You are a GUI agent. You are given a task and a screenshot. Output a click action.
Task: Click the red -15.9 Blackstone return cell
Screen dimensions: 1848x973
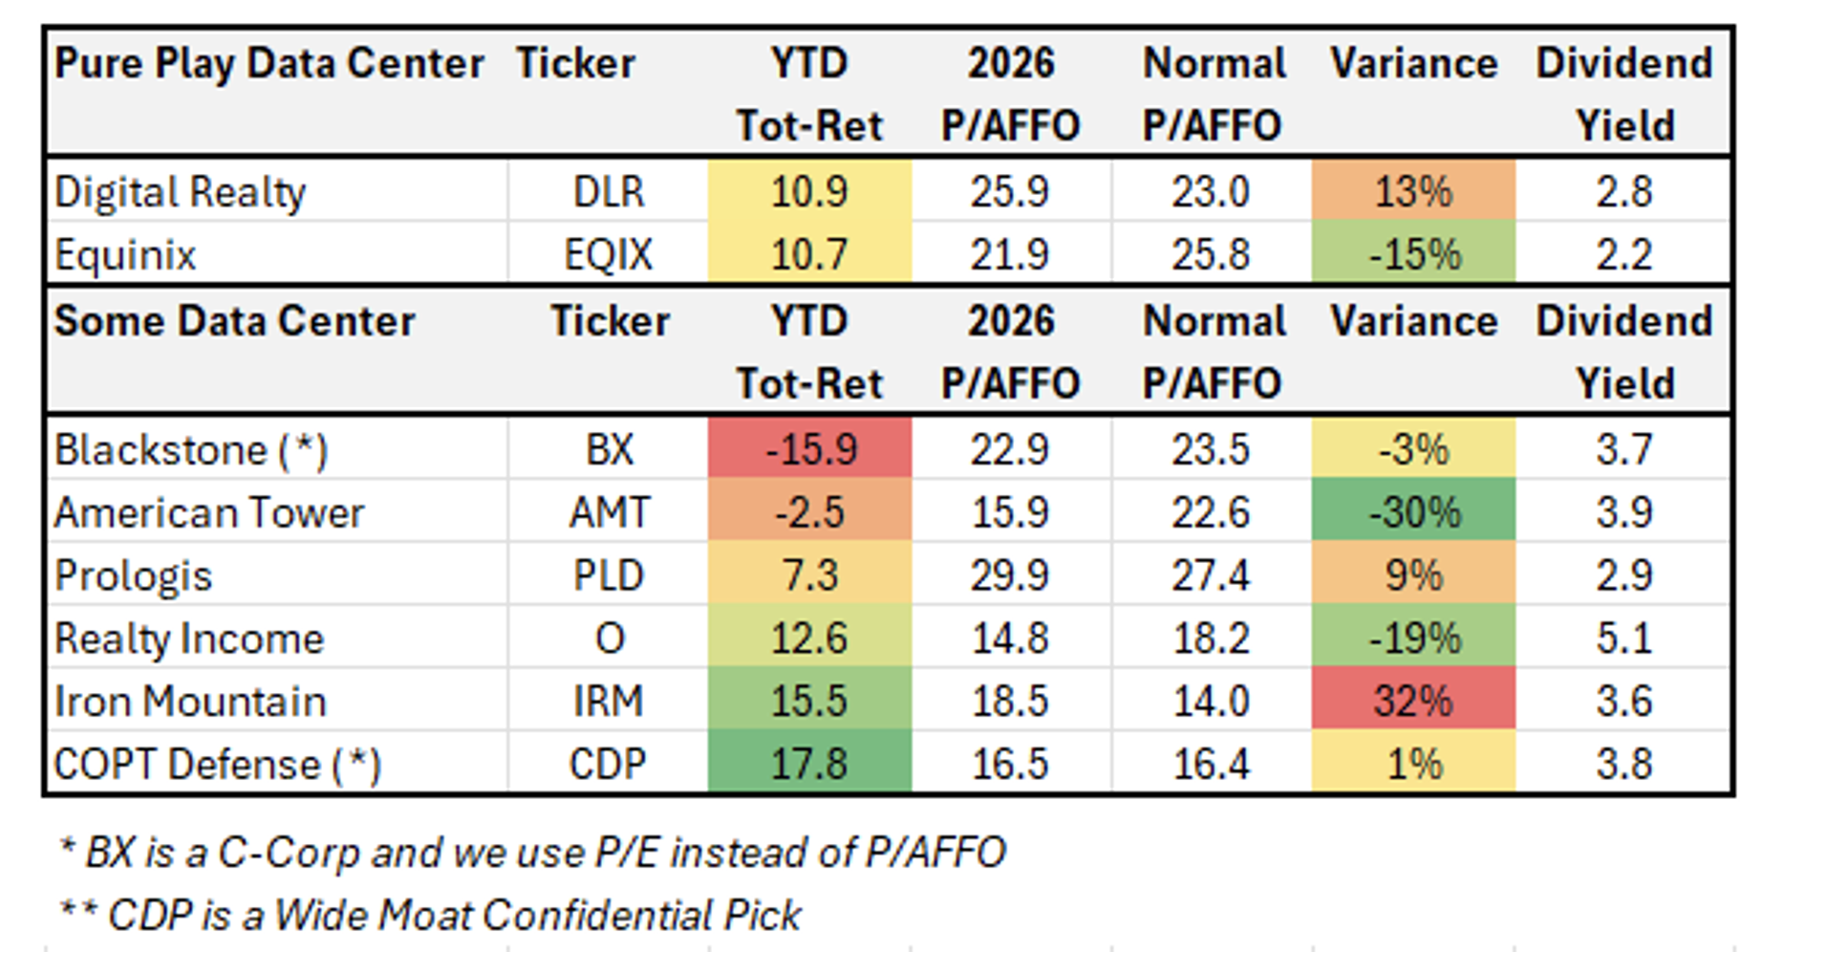tap(809, 449)
